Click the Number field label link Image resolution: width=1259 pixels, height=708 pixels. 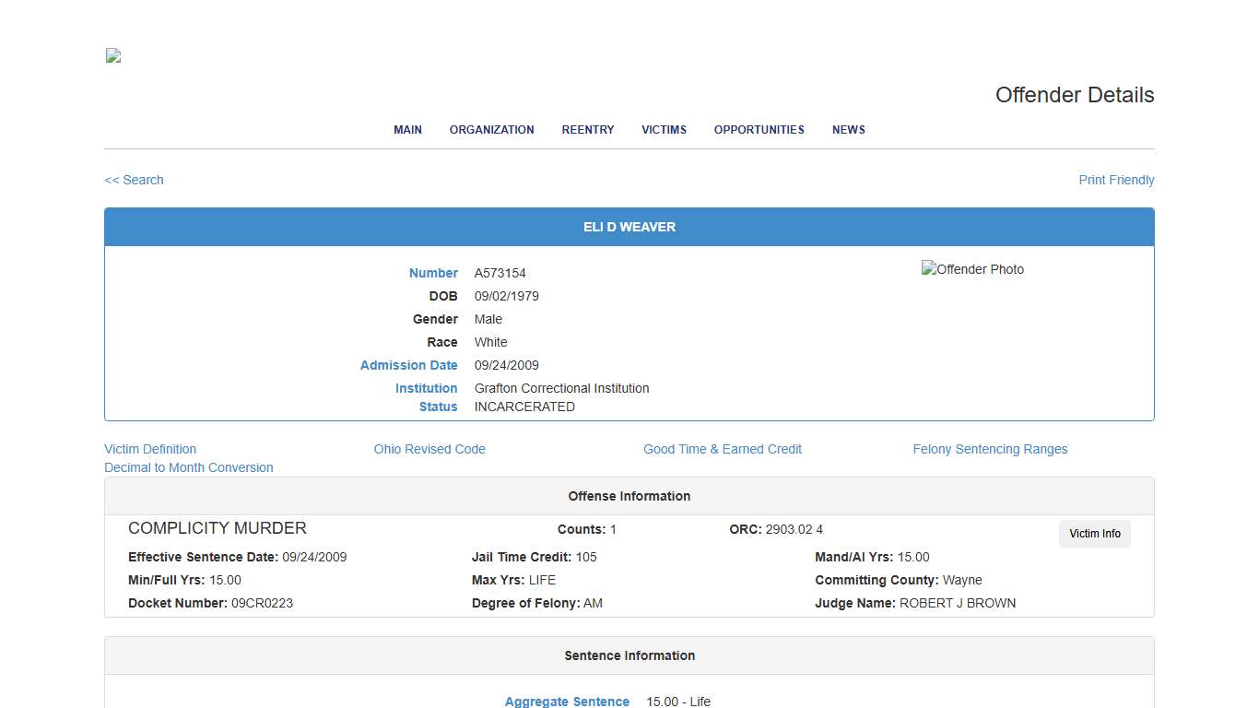[433, 273]
